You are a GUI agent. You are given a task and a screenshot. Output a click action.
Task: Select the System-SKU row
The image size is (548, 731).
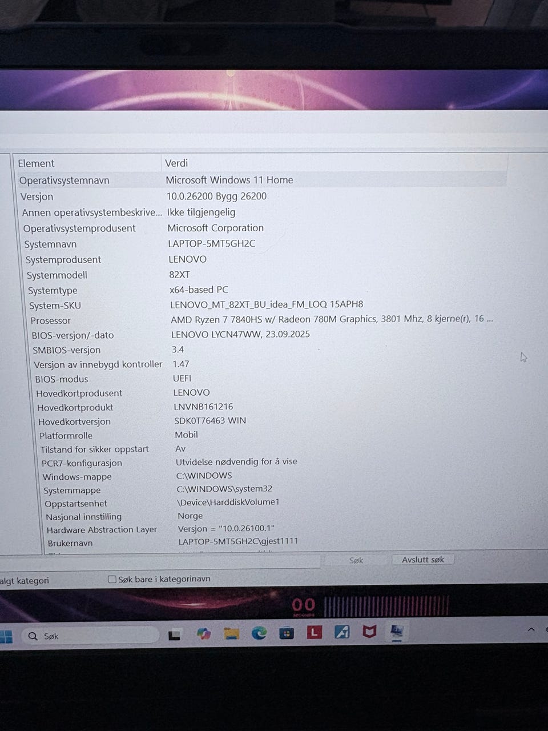coord(267,305)
